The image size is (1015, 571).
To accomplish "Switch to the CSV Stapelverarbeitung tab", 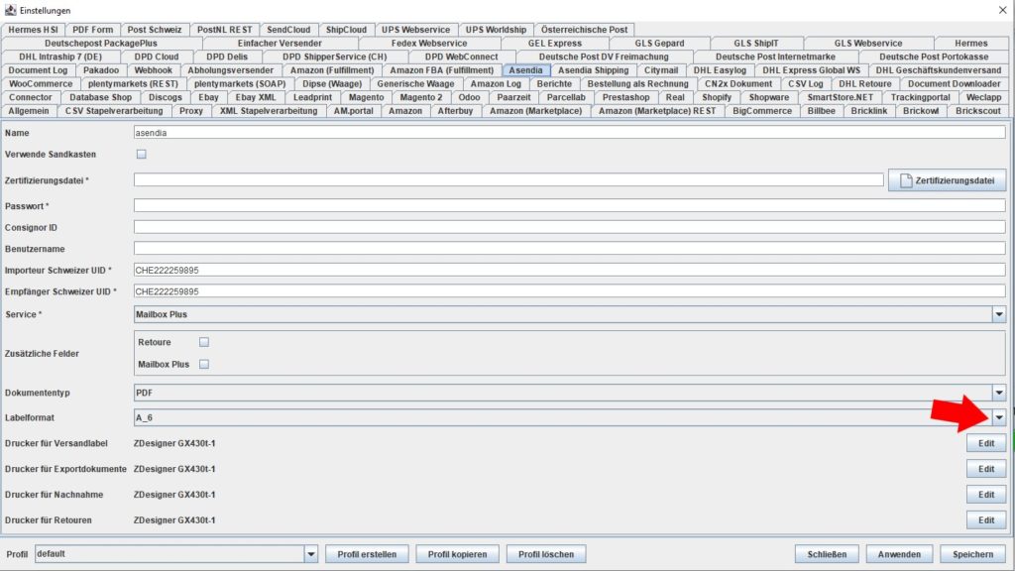I will [114, 111].
